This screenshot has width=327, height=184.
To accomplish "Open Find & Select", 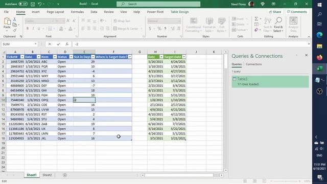I will click(278, 25).
